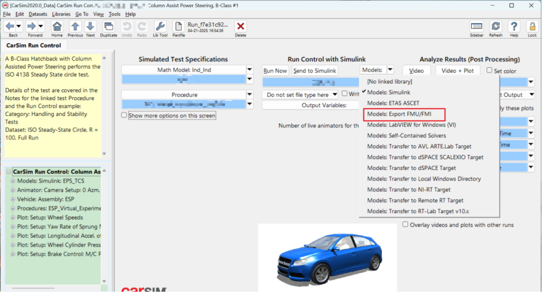Open Procedure dropdown arrow
The width and height of the screenshot is (542, 292).
point(249,95)
